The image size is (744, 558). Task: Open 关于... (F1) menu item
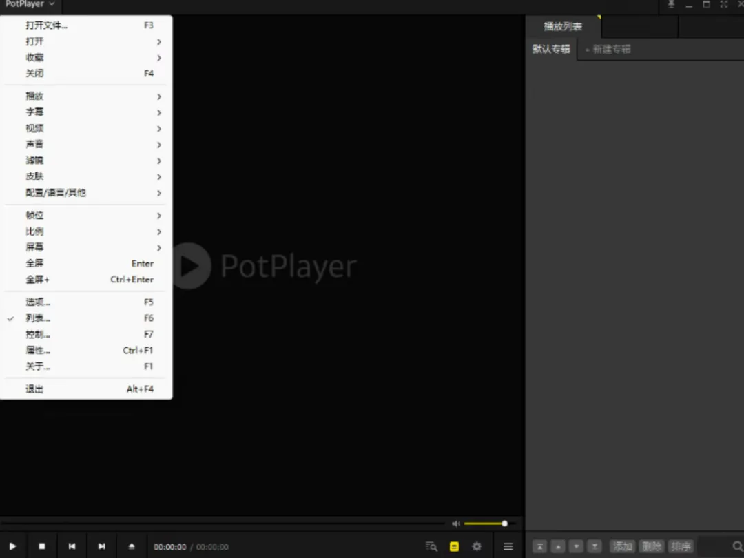86,366
